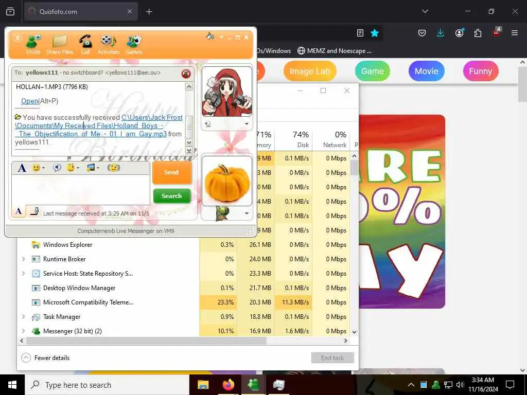Select the text mode A tab below input
527x395 pixels.
[19, 211]
